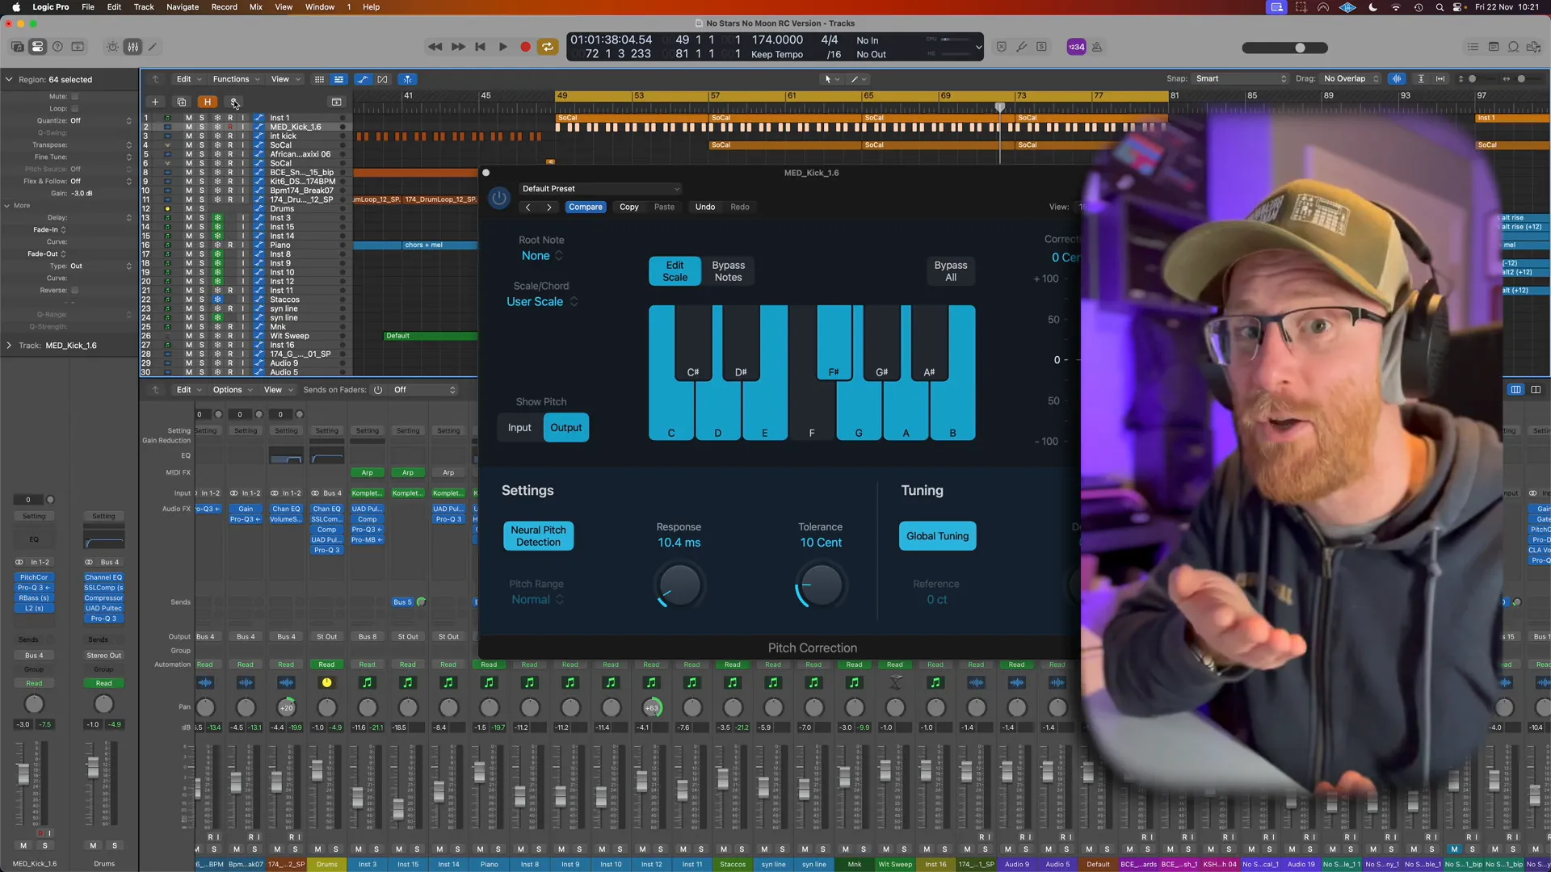Toggle the Solo S button in control bar

[x=1041, y=47]
